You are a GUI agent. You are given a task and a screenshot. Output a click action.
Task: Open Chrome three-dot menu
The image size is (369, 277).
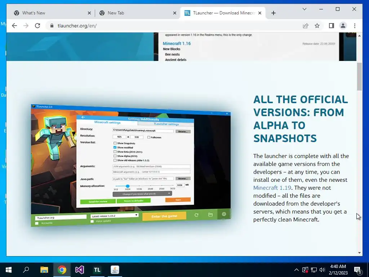coord(355,26)
